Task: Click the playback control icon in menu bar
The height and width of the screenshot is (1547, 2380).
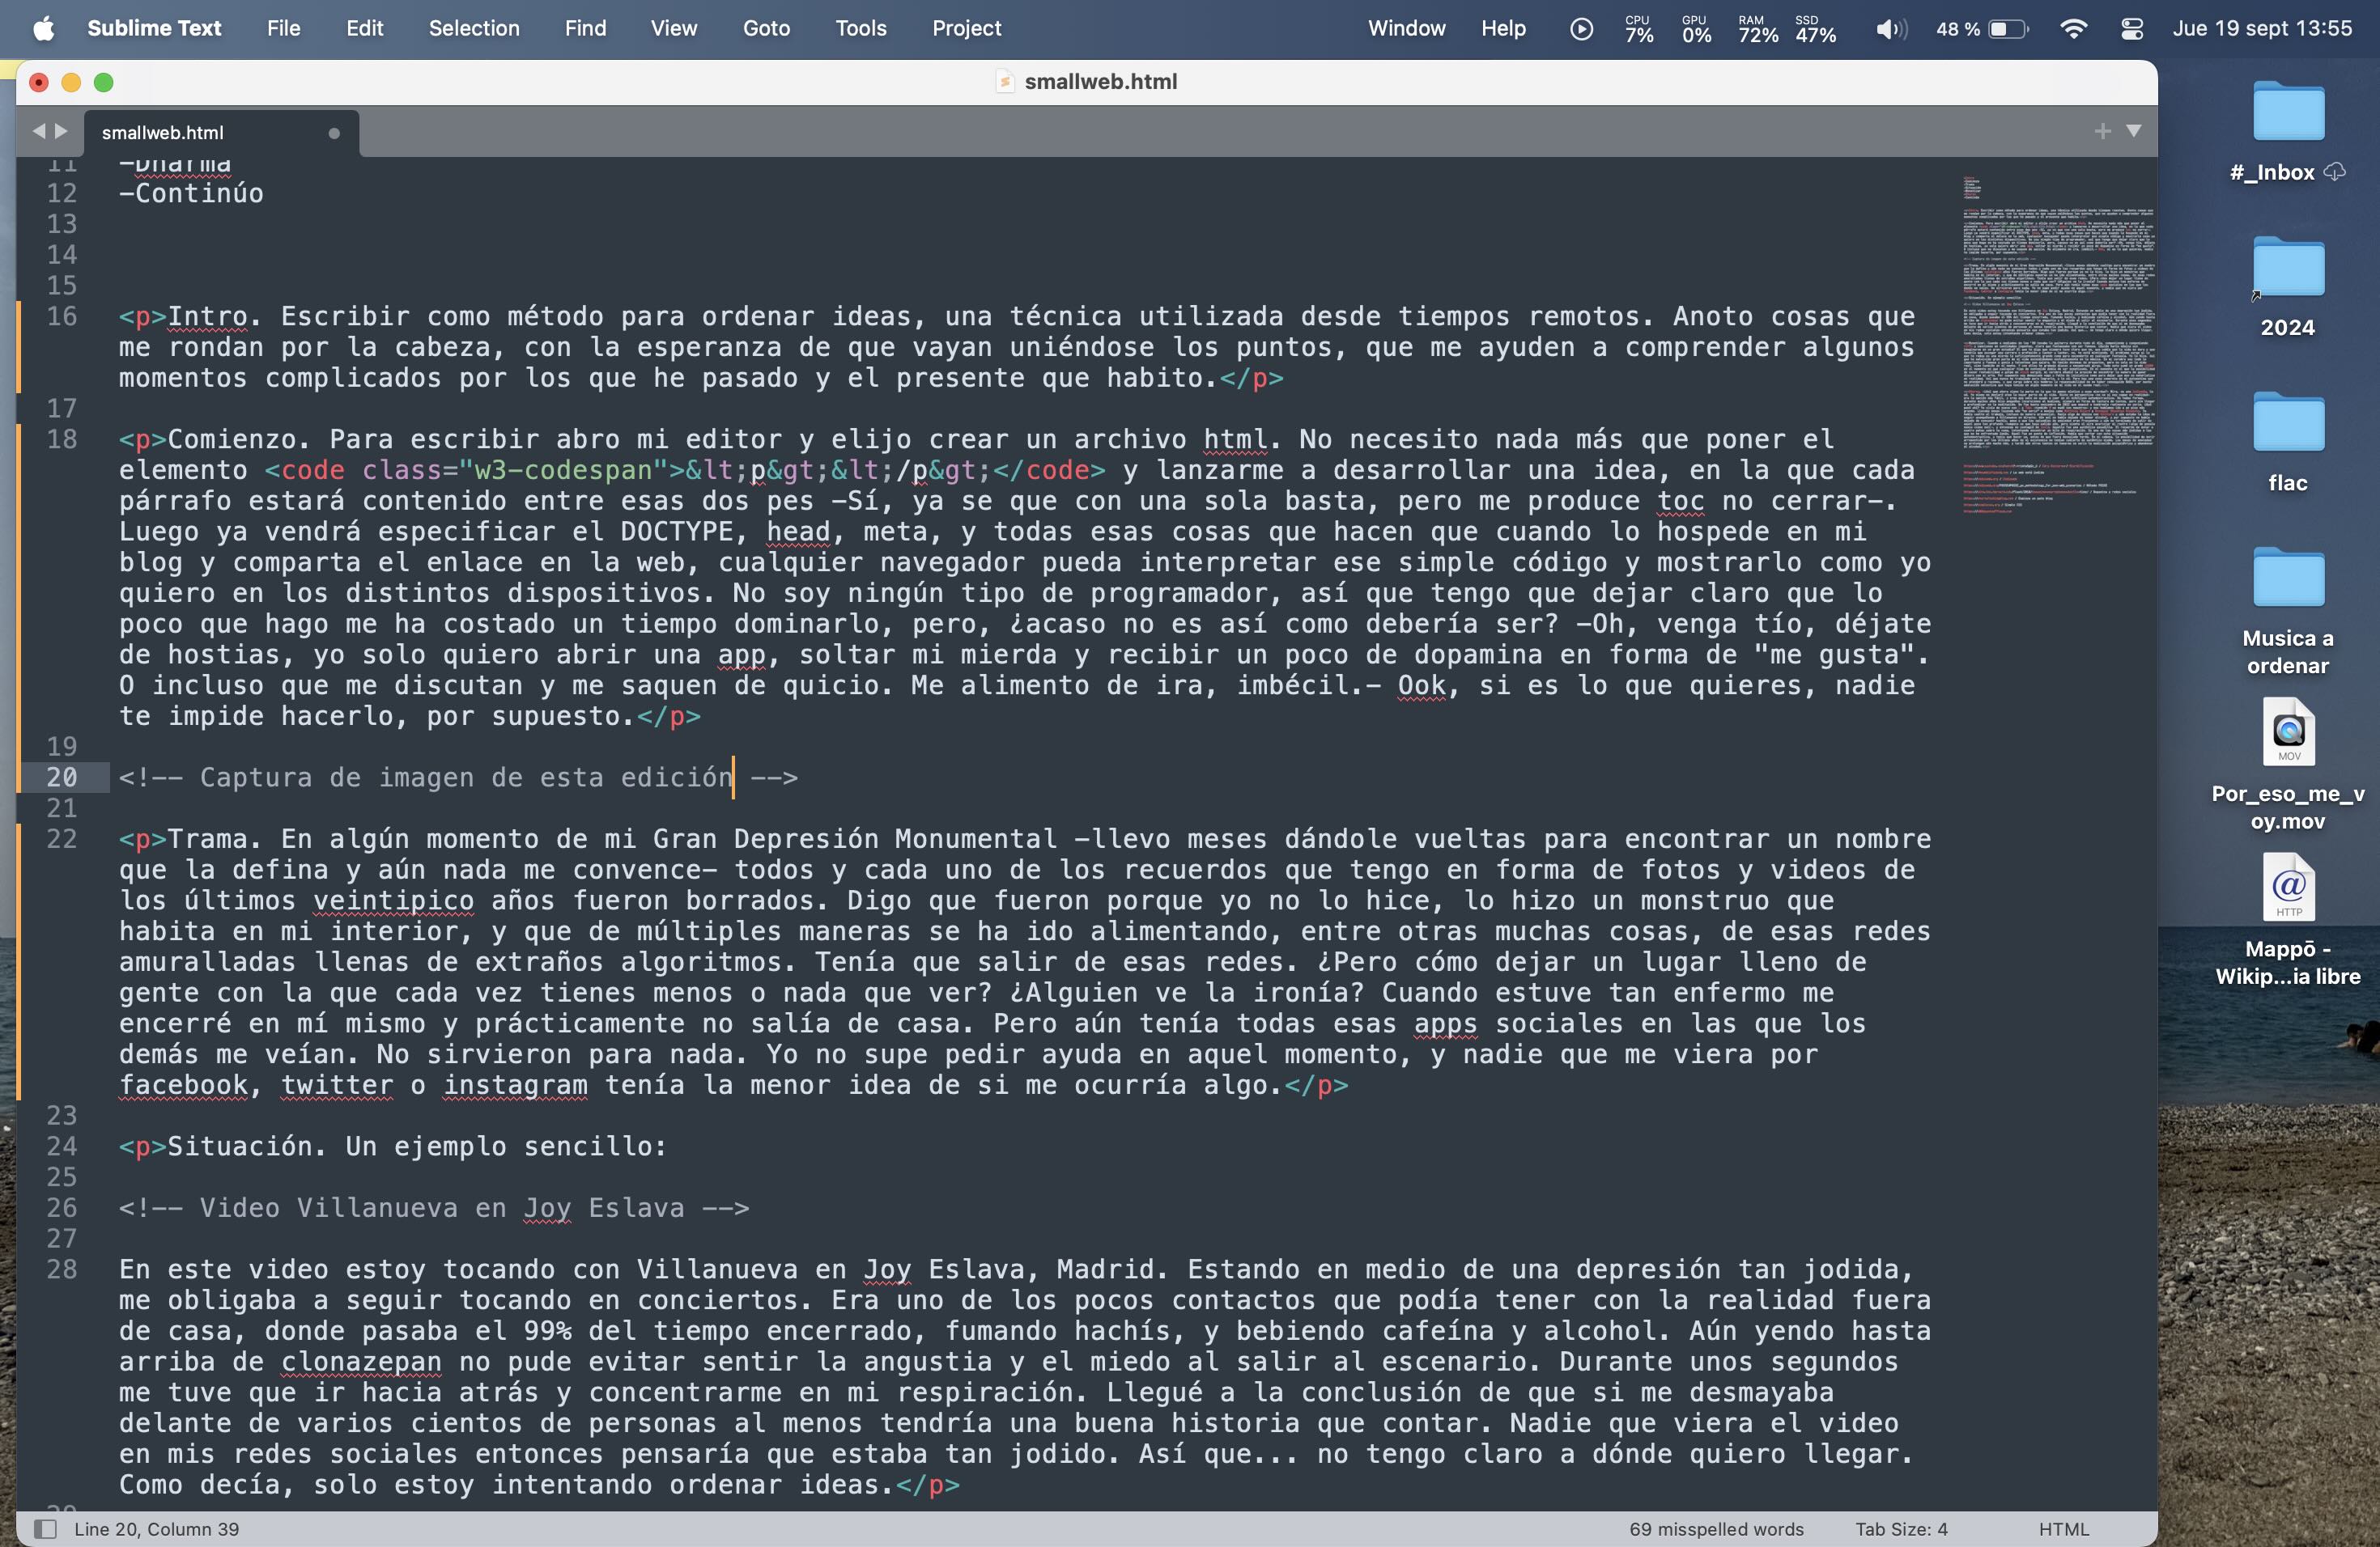Action: pos(1580,28)
